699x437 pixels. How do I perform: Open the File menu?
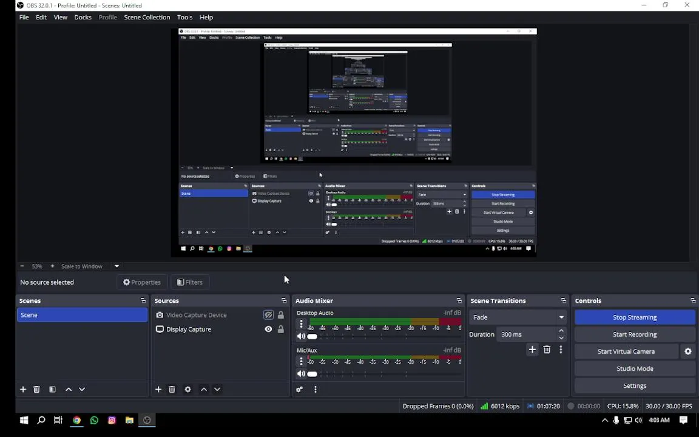pyautogui.click(x=24, y=17)
